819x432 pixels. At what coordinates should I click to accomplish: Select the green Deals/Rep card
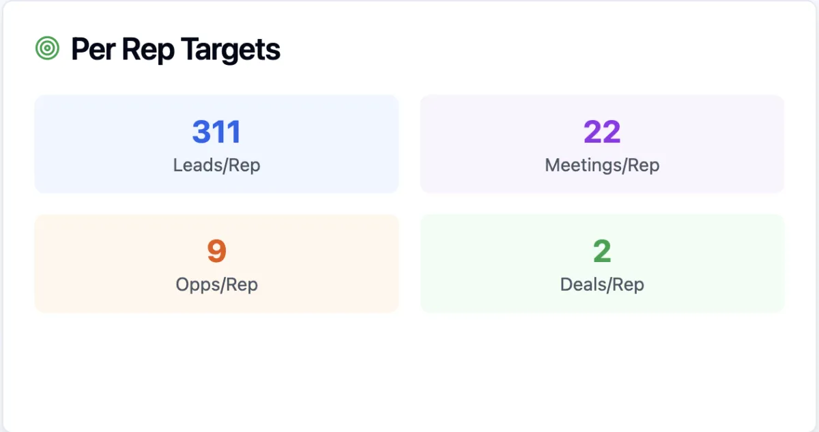coord(602,263)
